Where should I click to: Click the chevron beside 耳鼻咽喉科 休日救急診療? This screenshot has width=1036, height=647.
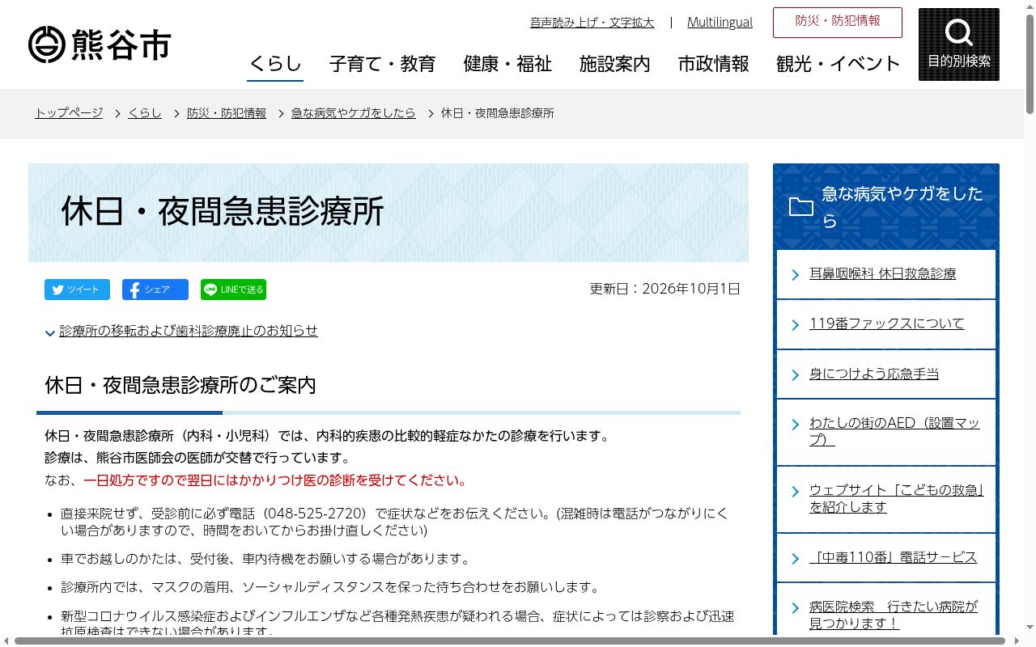[796, 275]
